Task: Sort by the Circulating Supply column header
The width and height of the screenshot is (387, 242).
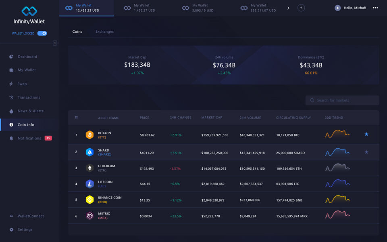Action: 293,118
